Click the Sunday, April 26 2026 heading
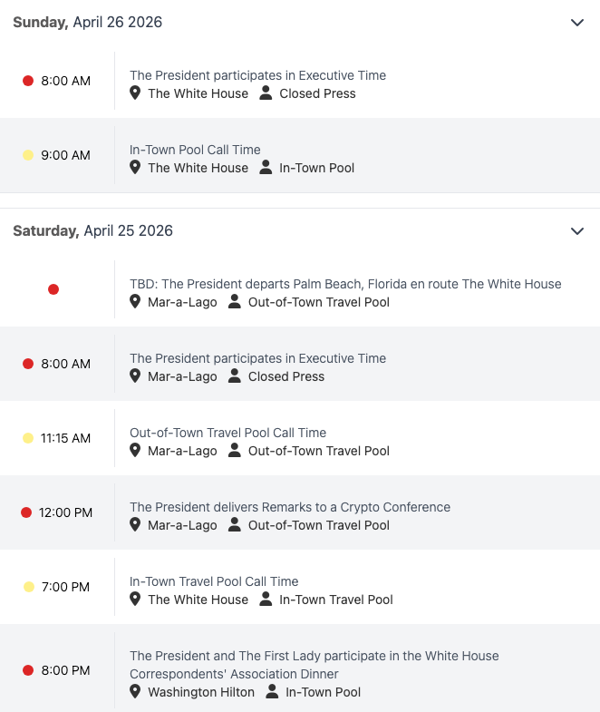 (x=88, y=23)
